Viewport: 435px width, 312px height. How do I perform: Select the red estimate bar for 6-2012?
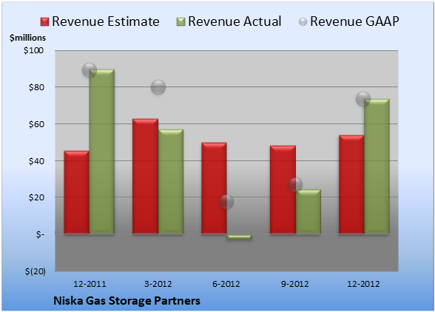[x=215, y=189]
